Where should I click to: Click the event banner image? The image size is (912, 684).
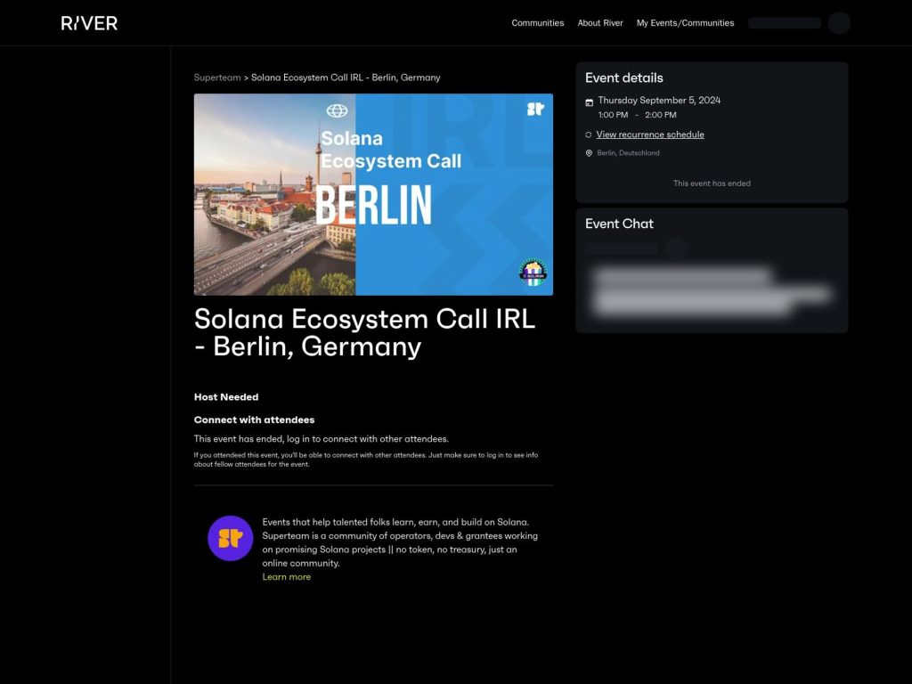click(x=372, y=194)
